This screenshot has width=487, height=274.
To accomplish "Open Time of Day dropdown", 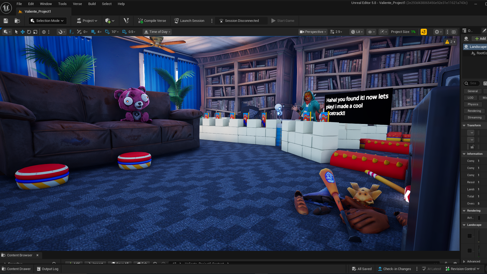I will tap(157, 32).
